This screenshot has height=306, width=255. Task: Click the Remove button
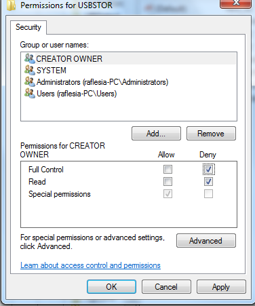(211, 134)
